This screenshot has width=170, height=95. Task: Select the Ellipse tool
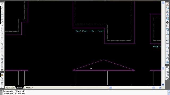pyautogui.click(x=2, y=37)
